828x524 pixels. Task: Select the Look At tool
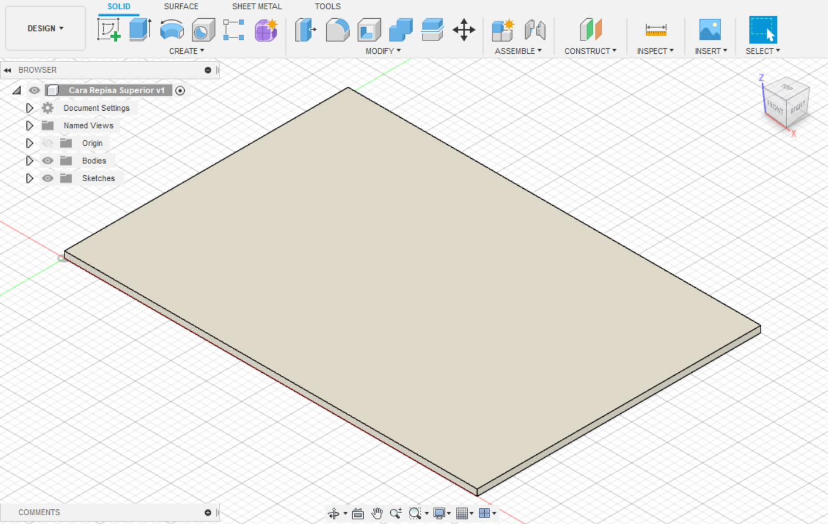[x=357, y=513]
